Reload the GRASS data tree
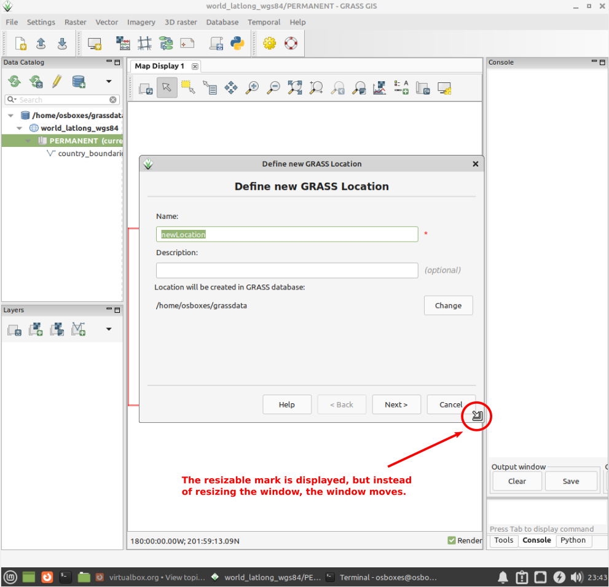Screen dimensions: 609x587 coord(14,81)
